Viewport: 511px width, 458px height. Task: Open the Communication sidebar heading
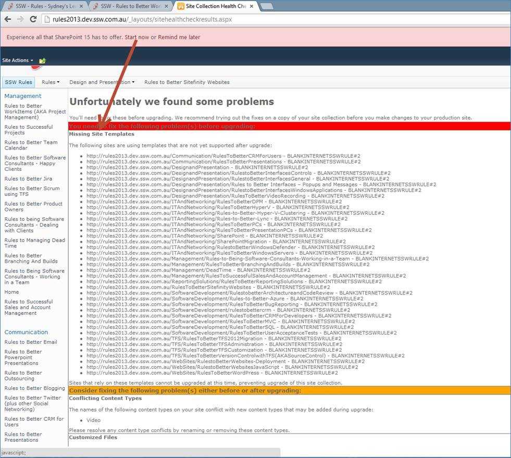pos(26,332)
